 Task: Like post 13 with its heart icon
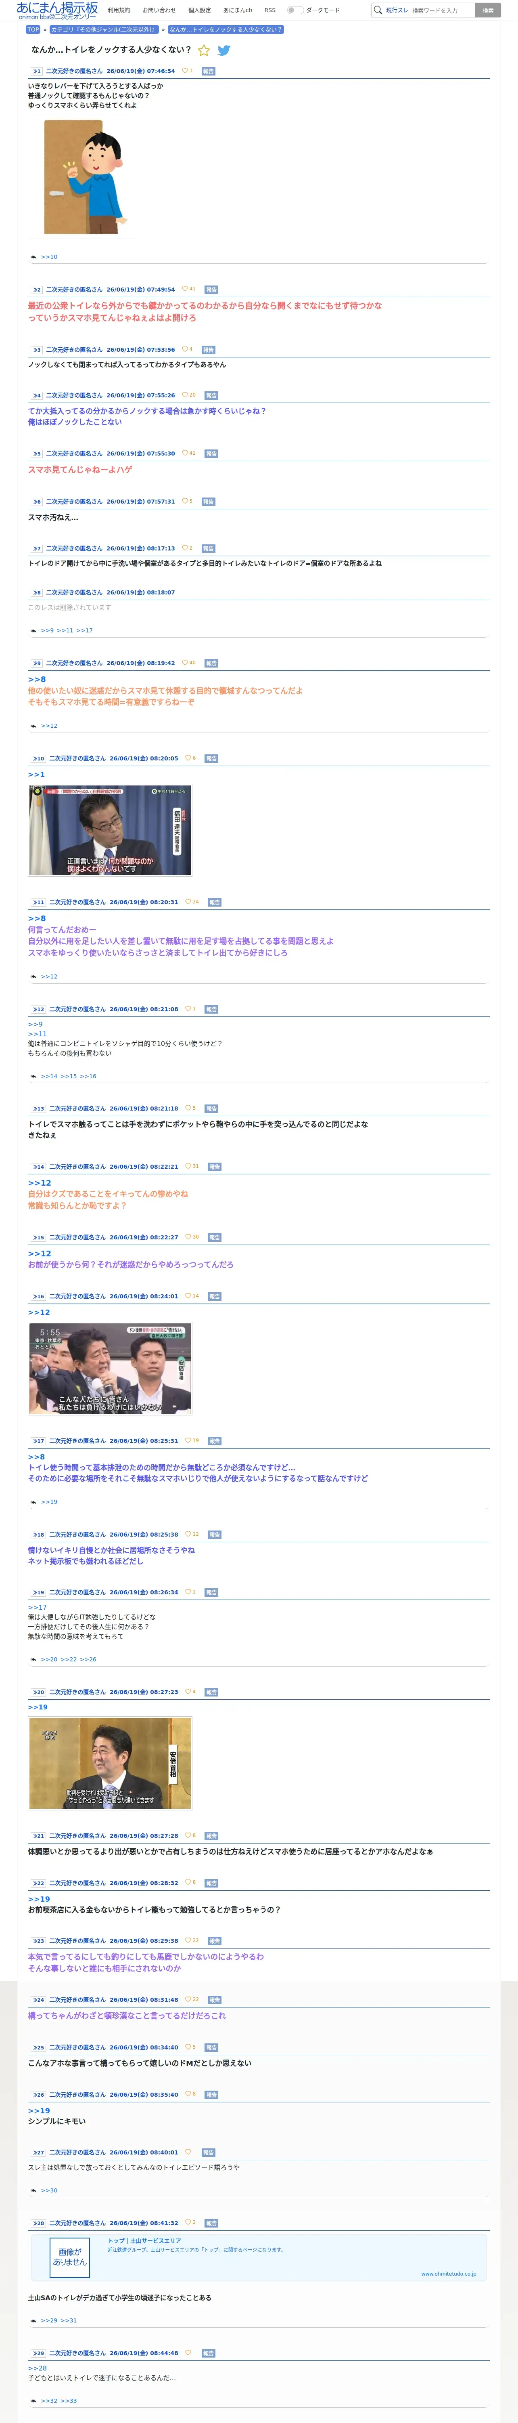pyautogui.click(x=188, y=1108)
